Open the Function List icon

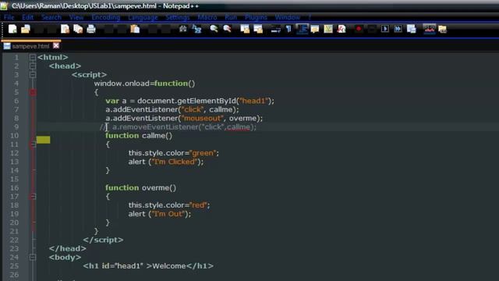point(342,29)
